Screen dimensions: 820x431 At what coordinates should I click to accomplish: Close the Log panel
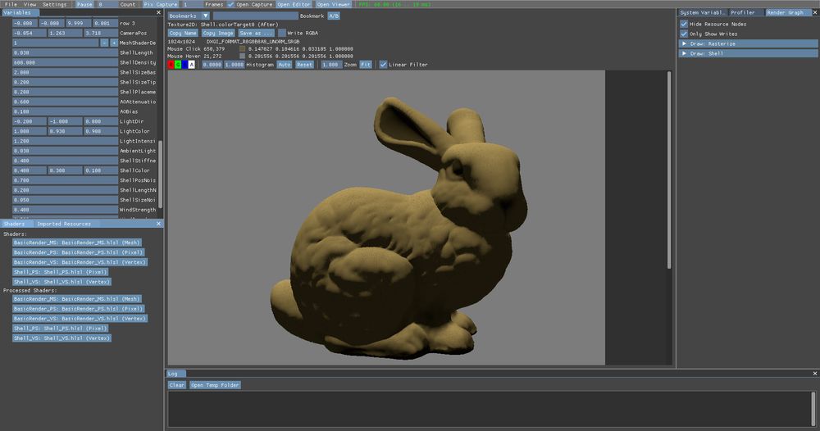(814, 374)
